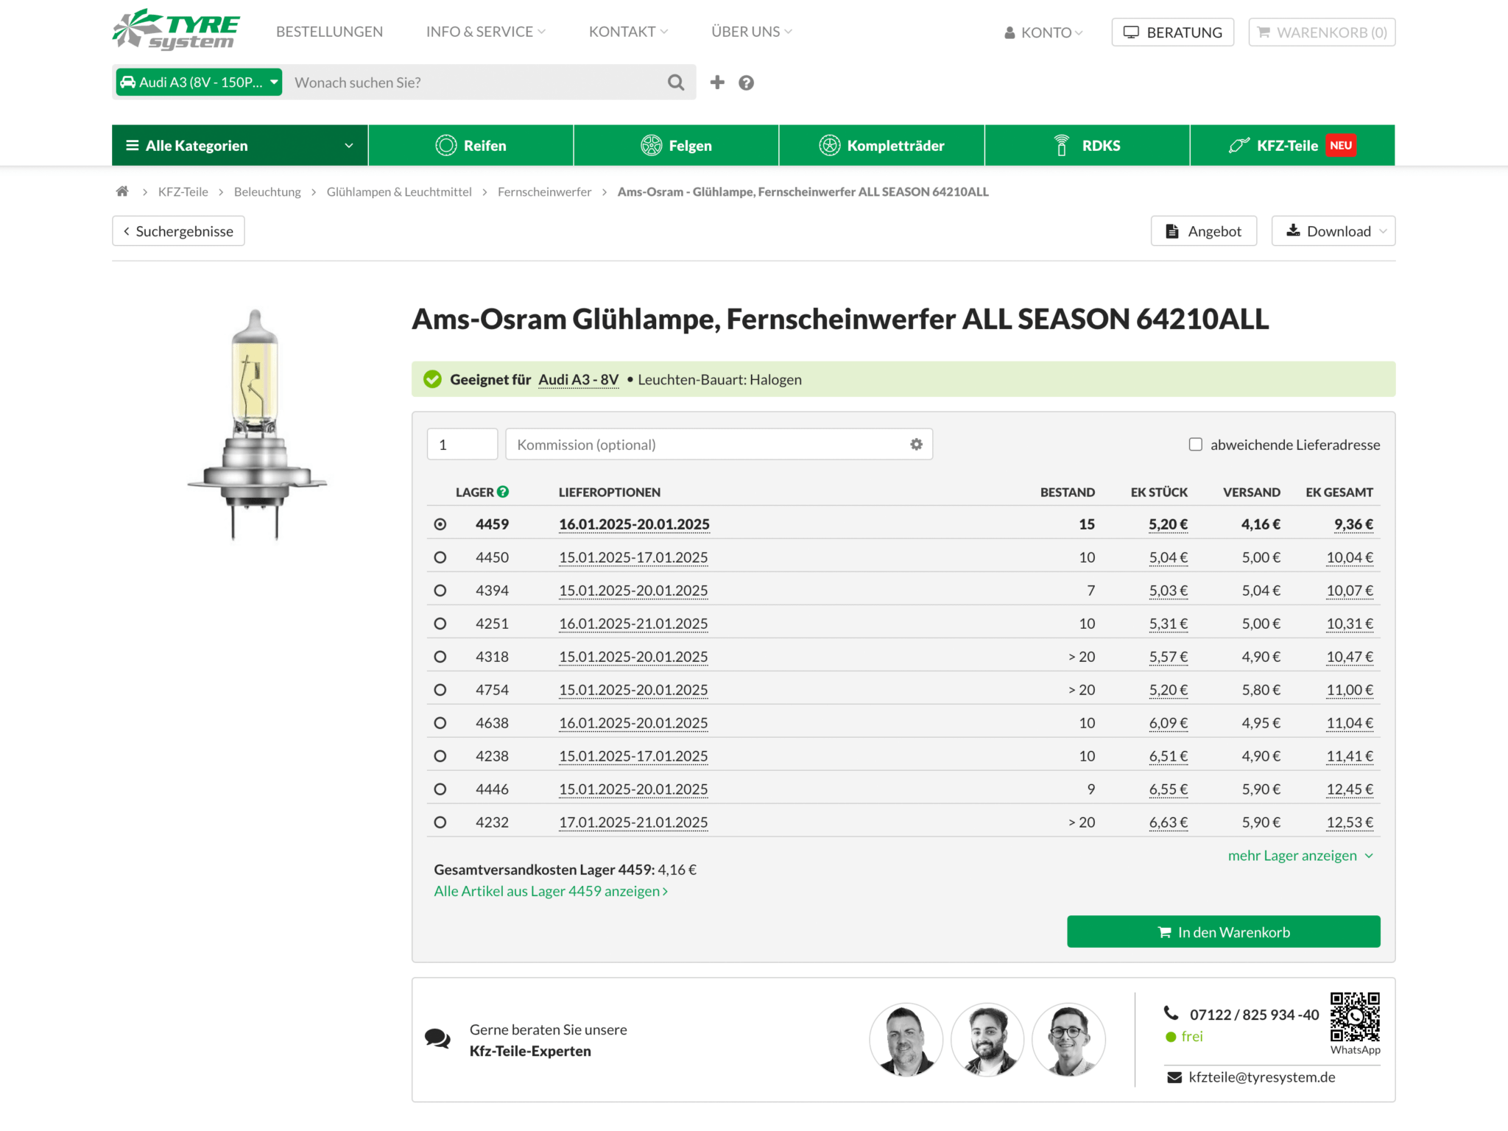The image size is (1508, 1131).
Task: Expand mehr Lager anzeigen
Action: coord(1300,856)
